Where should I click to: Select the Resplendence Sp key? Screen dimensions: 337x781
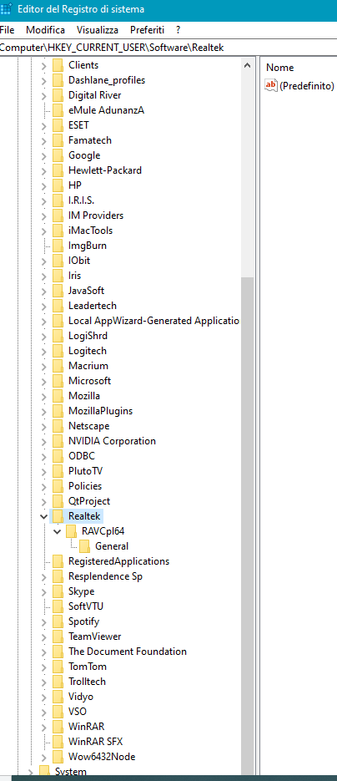point(106,576)
